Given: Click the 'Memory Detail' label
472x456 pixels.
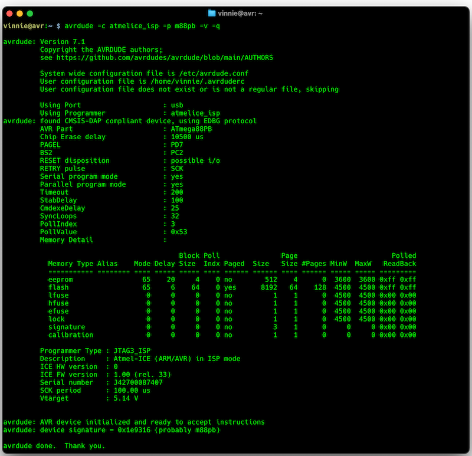Looking at the screenshot, I should click(x=67, y=240).
